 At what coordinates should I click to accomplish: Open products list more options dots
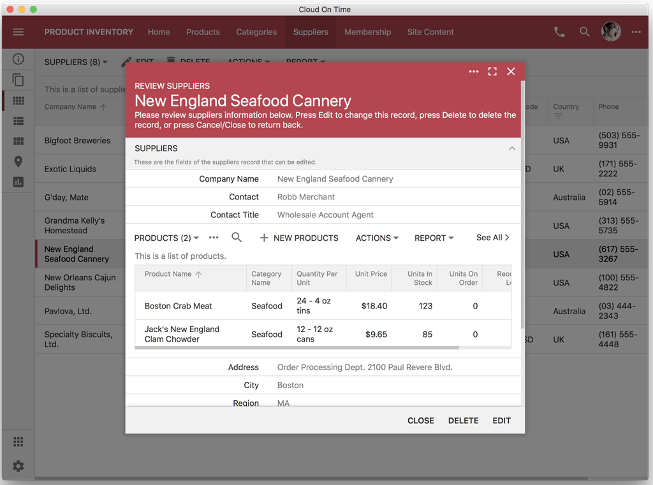point(214,237)
